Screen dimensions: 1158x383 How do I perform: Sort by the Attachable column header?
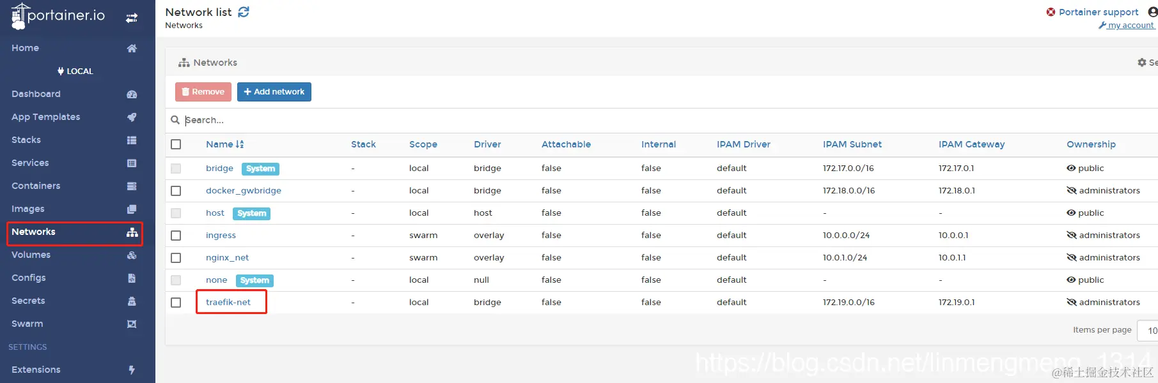566,144
